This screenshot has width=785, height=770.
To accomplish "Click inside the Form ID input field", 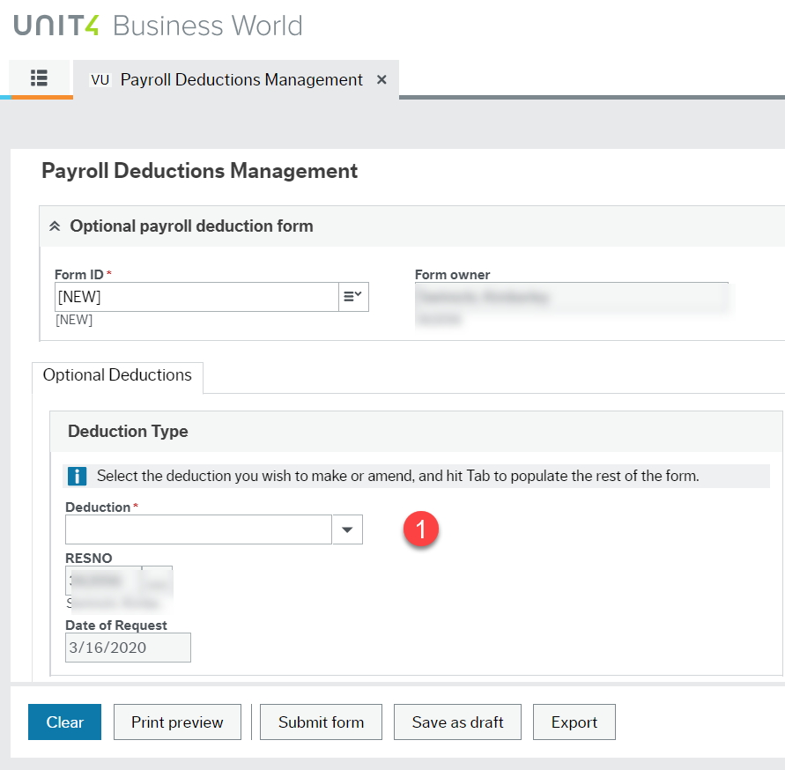I will (x=194, y=297).
